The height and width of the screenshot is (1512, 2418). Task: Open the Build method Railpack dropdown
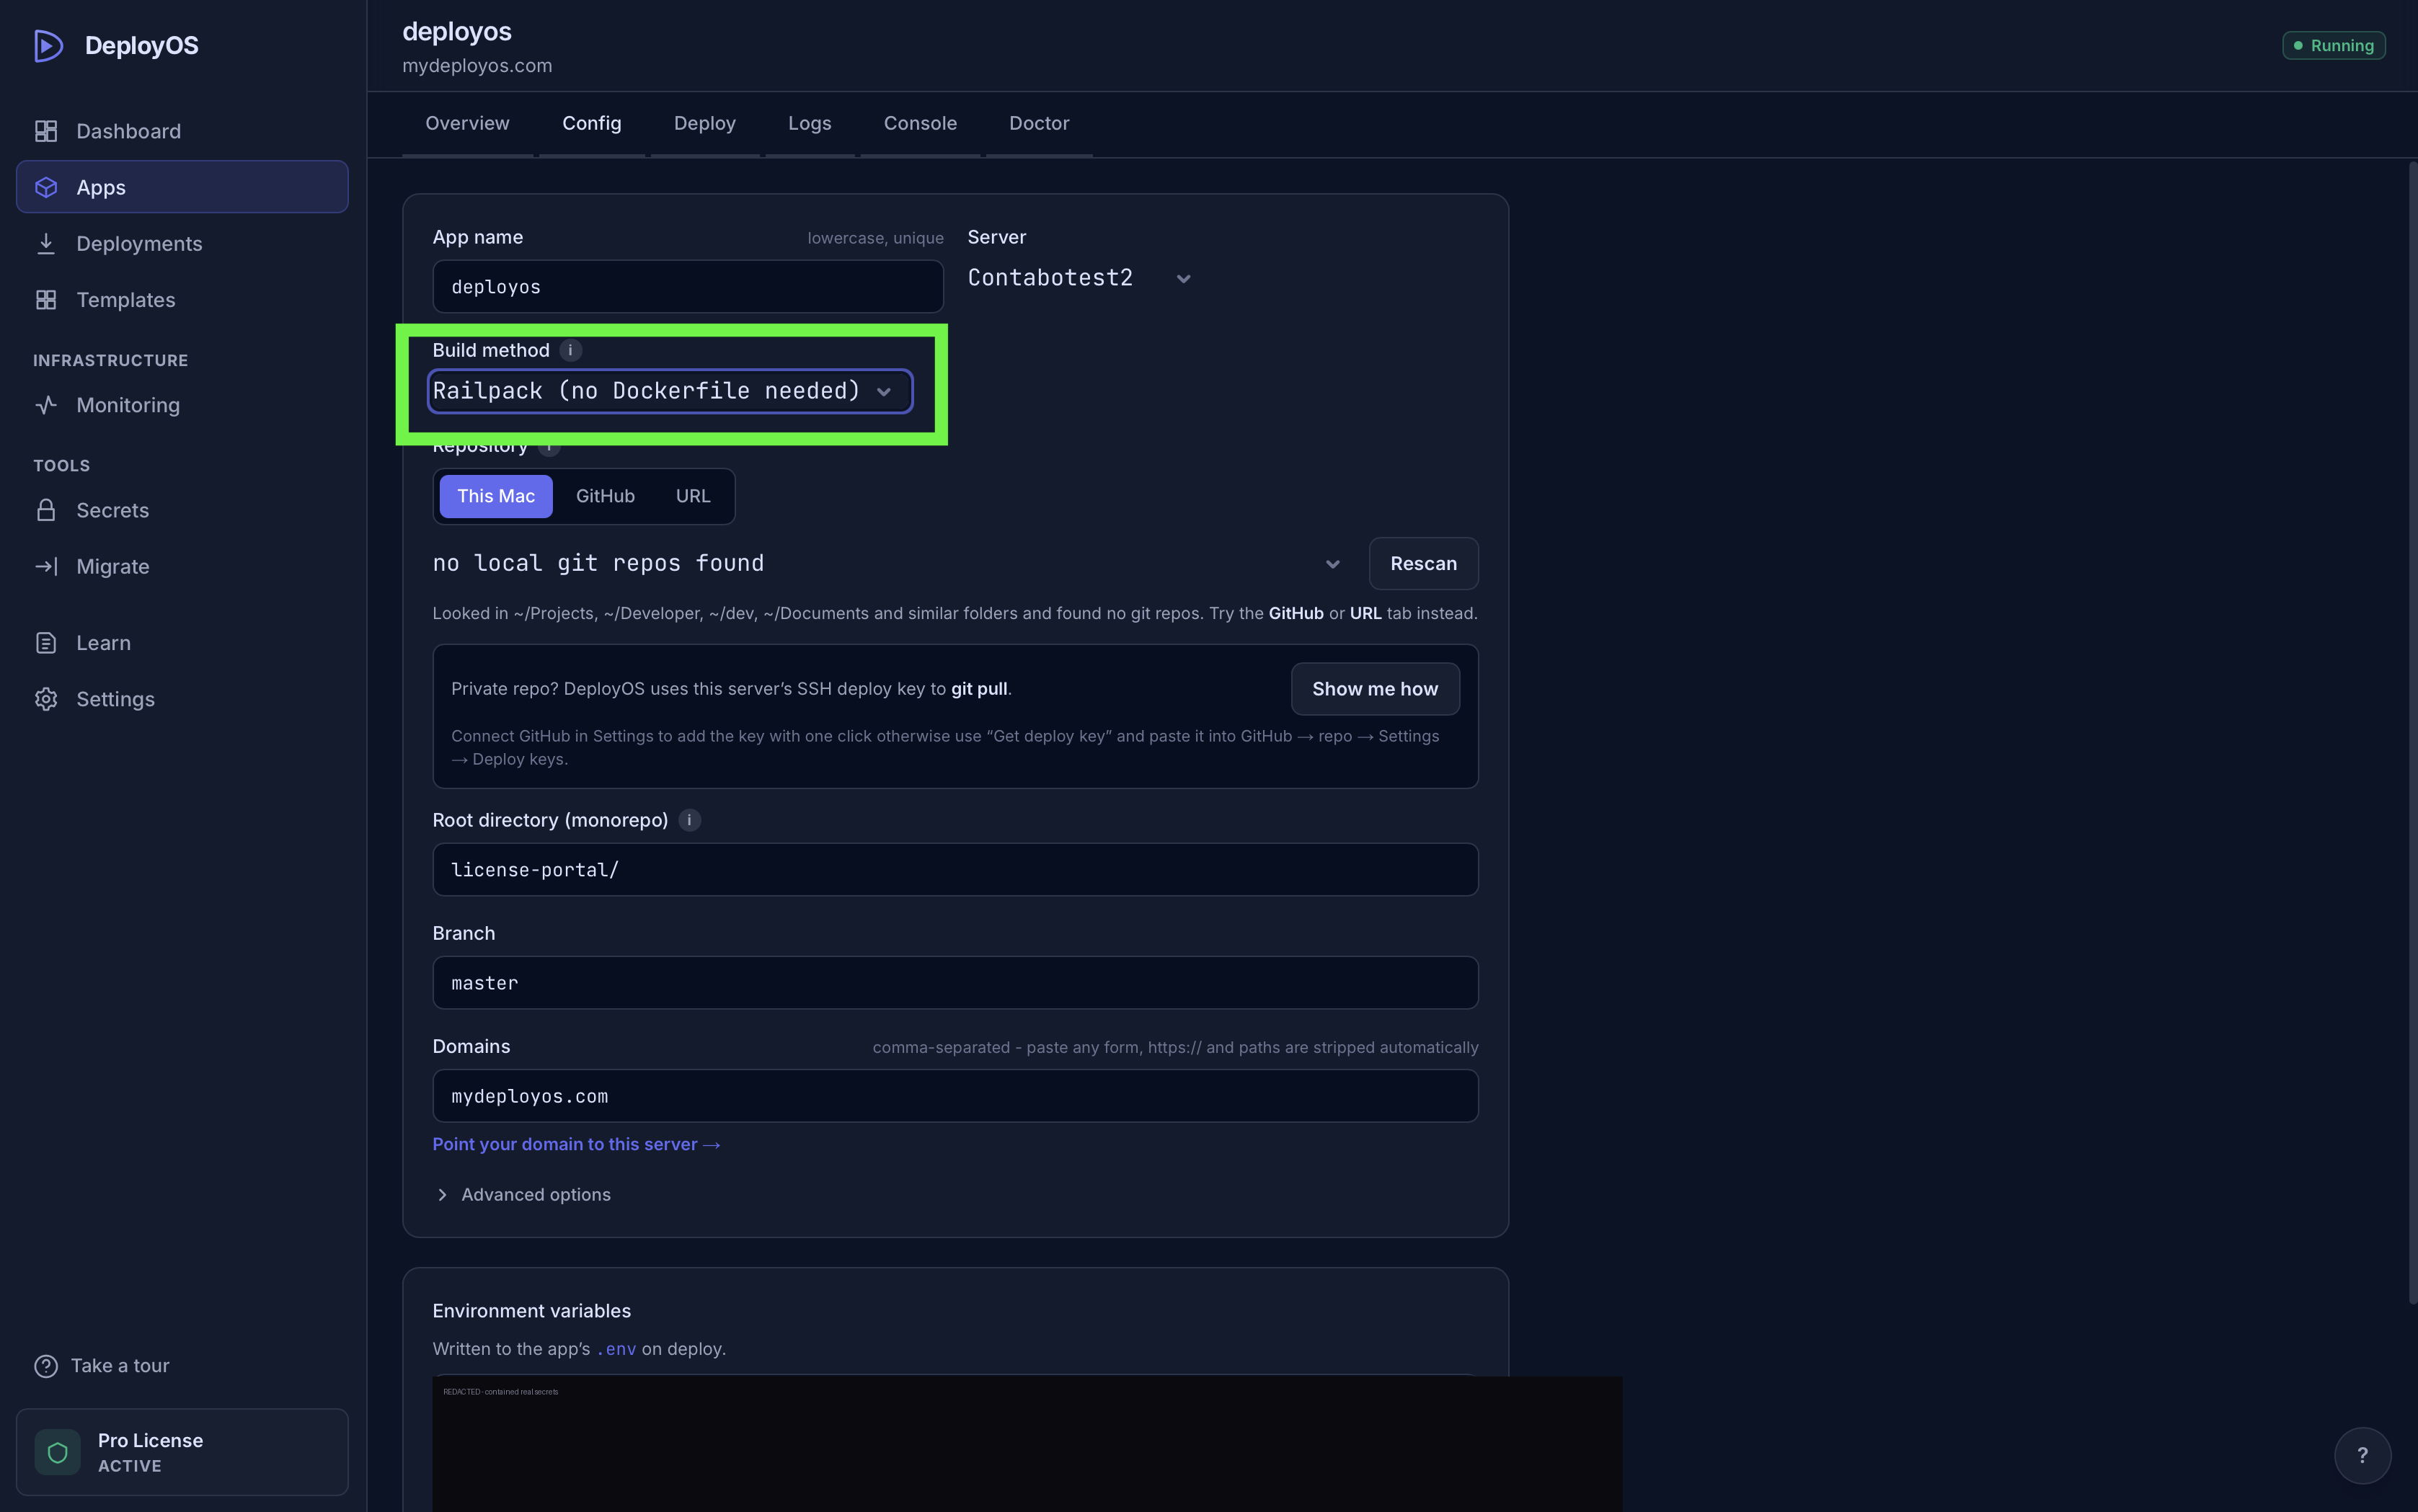(x=669, y=391)
